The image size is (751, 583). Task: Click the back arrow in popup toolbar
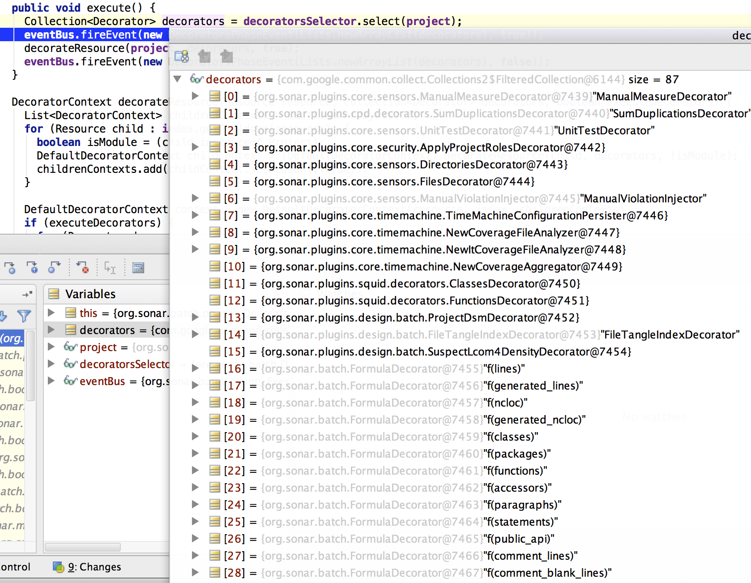tap(205, 56)
